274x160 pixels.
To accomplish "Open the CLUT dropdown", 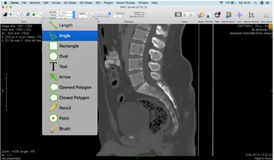I will 66,15.
